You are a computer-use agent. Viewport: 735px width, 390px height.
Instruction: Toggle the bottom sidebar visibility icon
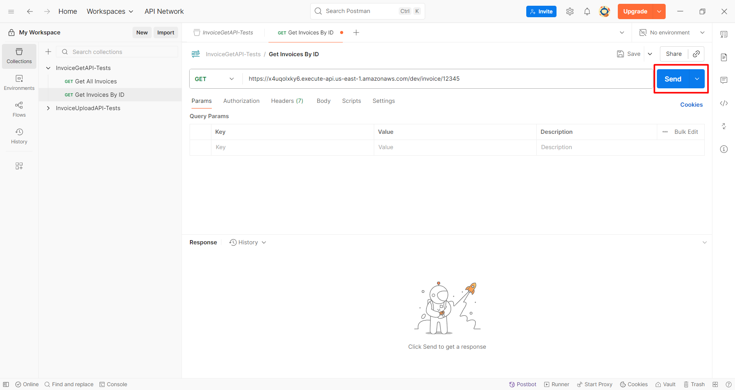click(6, 384)
